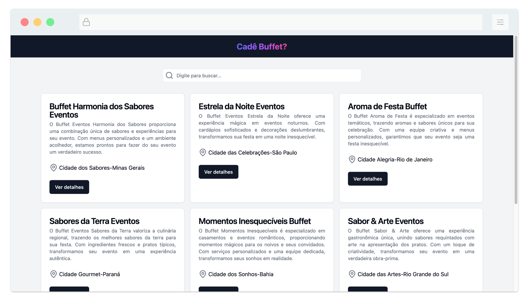Click Cidade Alegria-Rio de Janeiro location text
Screen dimensions: 529x306
click(x=395, y=159)
